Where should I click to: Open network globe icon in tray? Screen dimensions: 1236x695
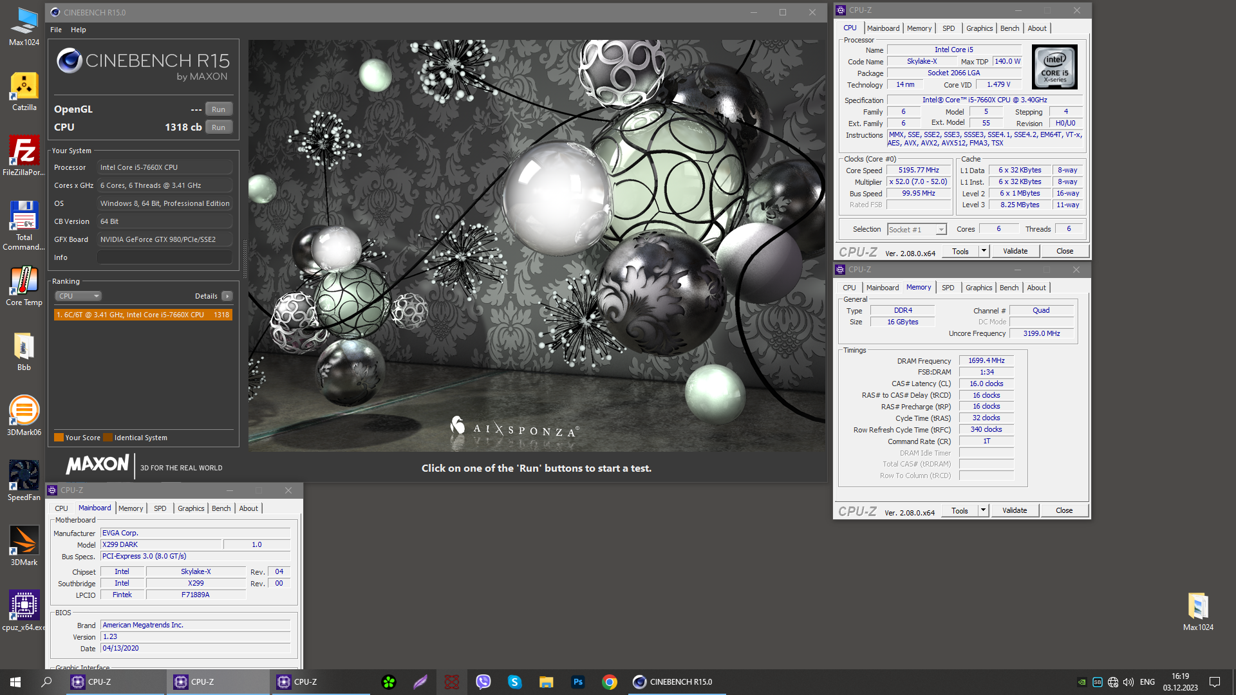pyautogui.click(x=1112, y=682)
